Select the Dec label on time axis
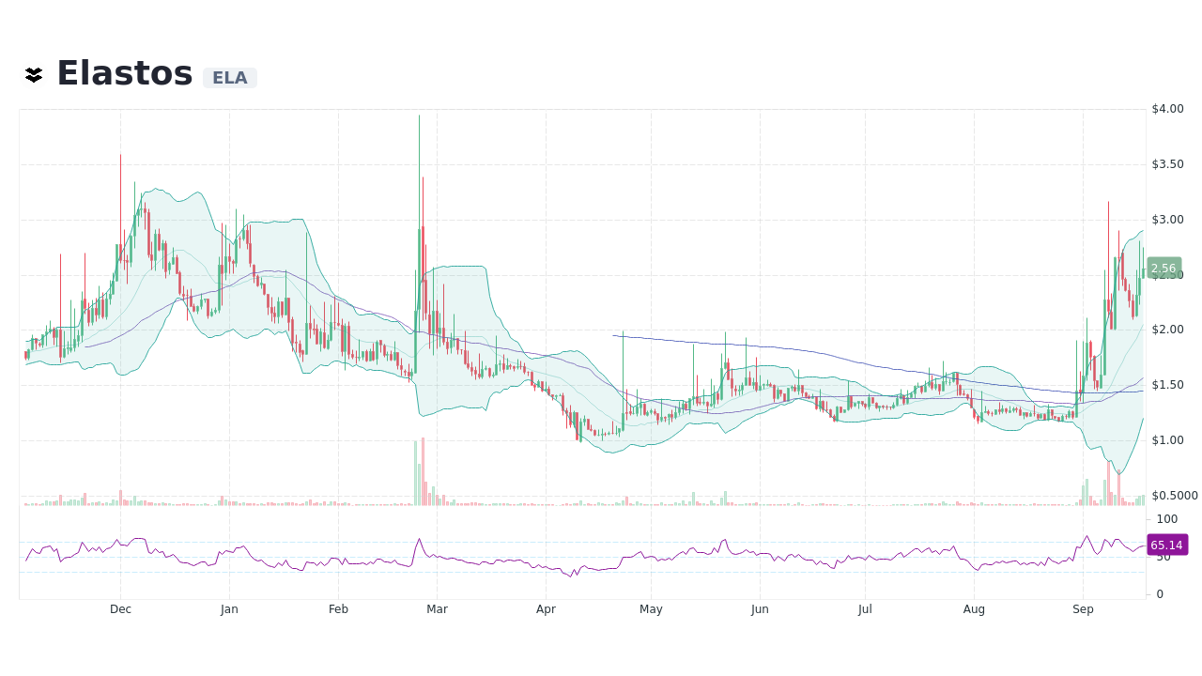The height and width of the screenshot is (676, 1202). [x=120, y=609]
